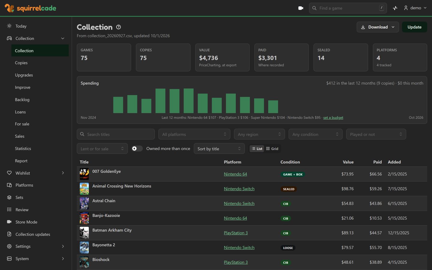
Task: Click the squirrelcade squirrel logo
Action: (9, 8)
